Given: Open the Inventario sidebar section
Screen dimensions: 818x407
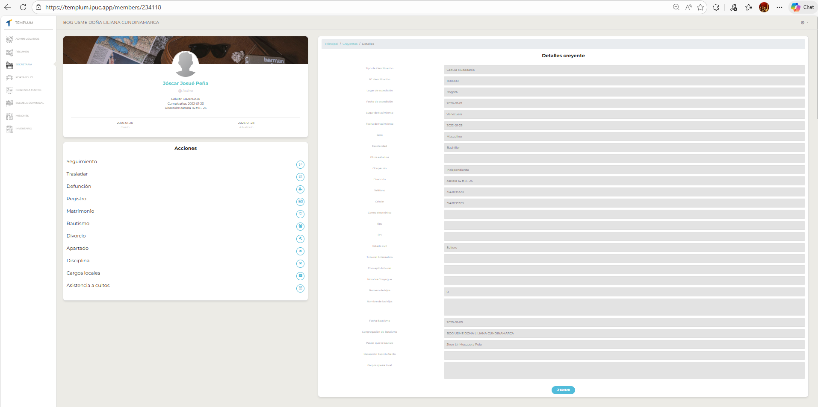Looking at the screenshot, I should [24, 129].
